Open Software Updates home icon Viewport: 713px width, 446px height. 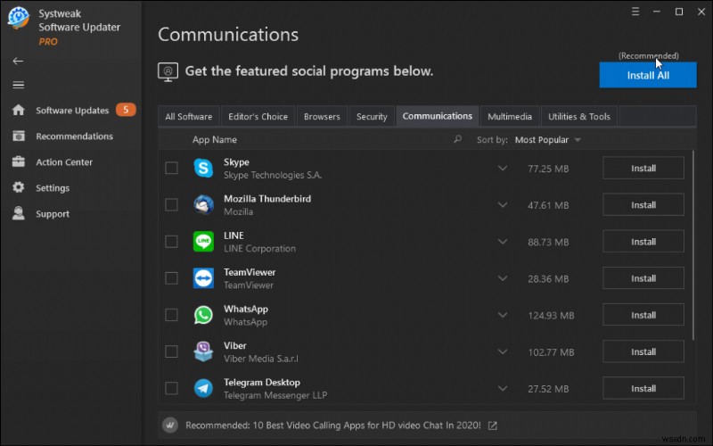coord(18,111)
